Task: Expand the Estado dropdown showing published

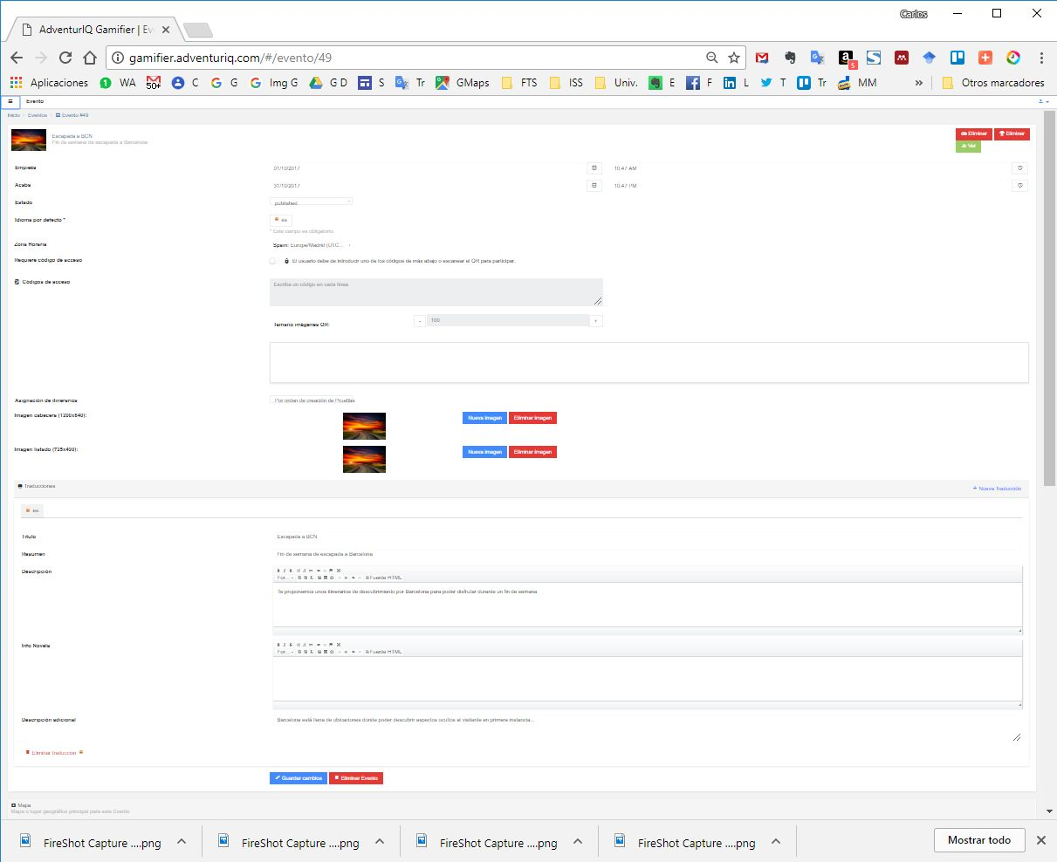Action: point(312,202)
